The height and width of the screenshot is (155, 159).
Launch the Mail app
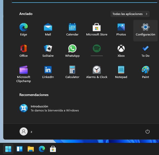coord(48,29)
